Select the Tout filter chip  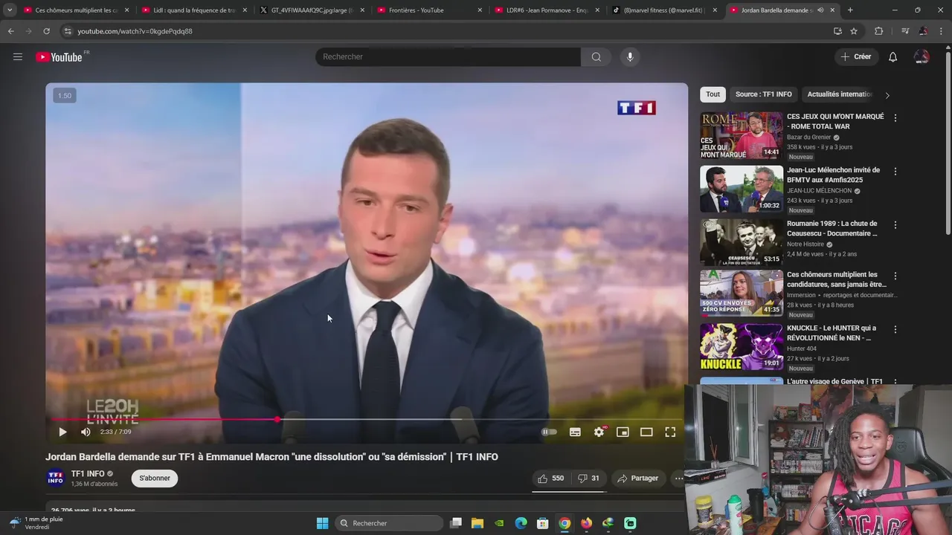[713, 94]
